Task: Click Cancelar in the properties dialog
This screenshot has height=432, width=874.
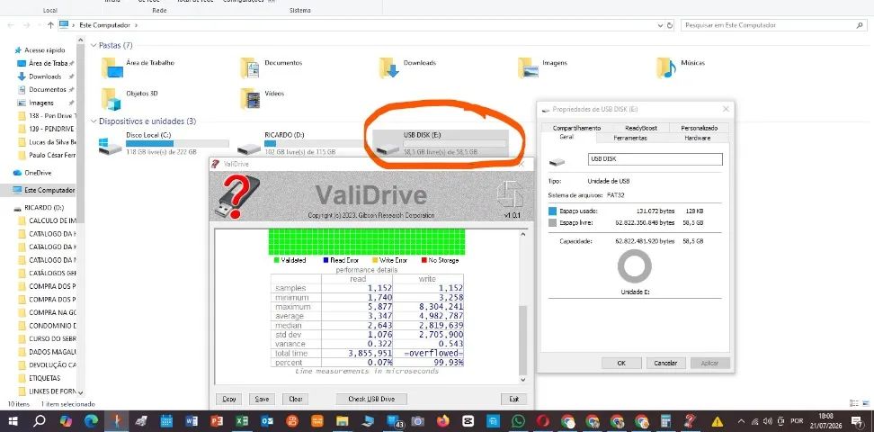Action: 665,363
